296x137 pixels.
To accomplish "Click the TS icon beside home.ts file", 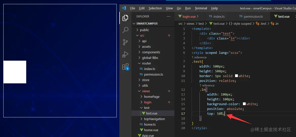I will point(141,124).
